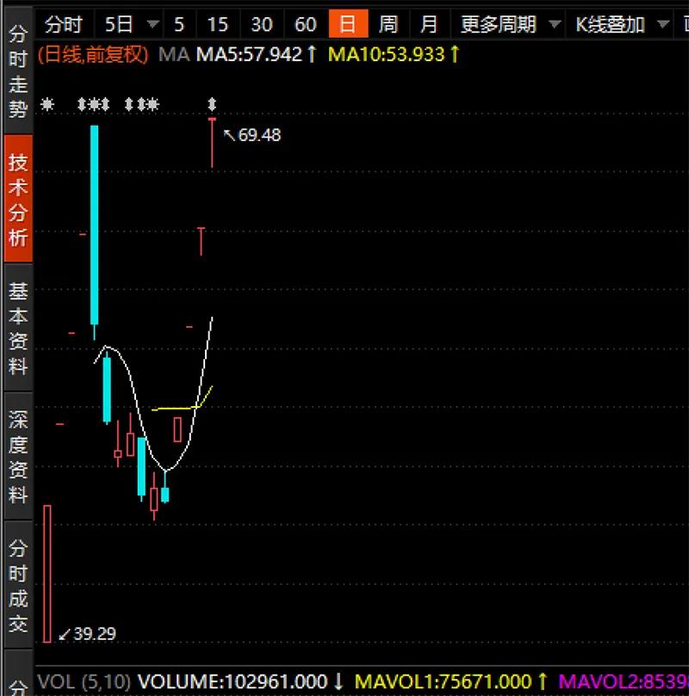Viewport: 689px width, 696px height.
Task: Click the large red hollow candle at far left
Action: (47, 572)
